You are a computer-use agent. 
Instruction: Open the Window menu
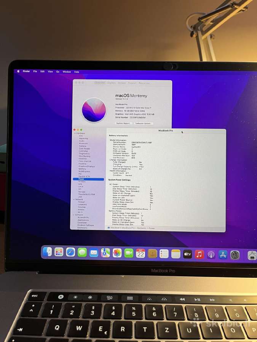[x=67, y=72]
